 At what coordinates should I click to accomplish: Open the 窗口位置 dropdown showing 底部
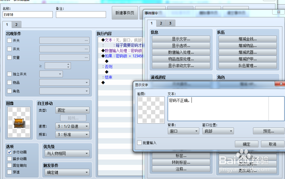pos(218,131)
